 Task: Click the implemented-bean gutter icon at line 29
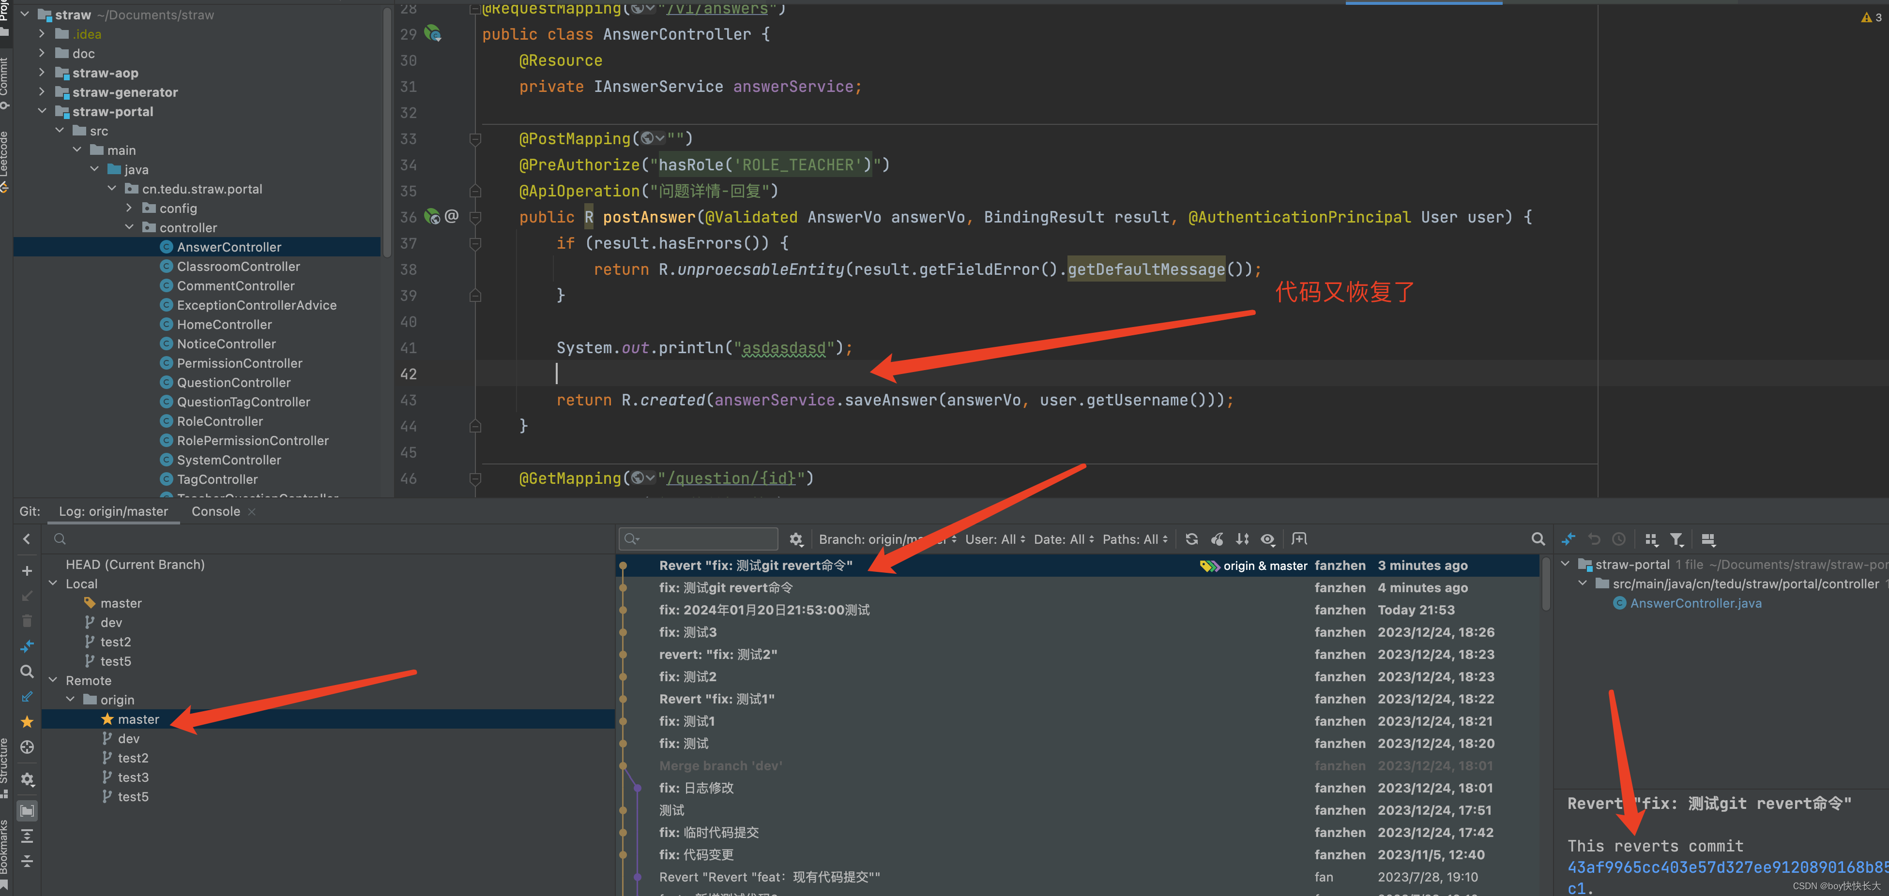pos(433,34)
